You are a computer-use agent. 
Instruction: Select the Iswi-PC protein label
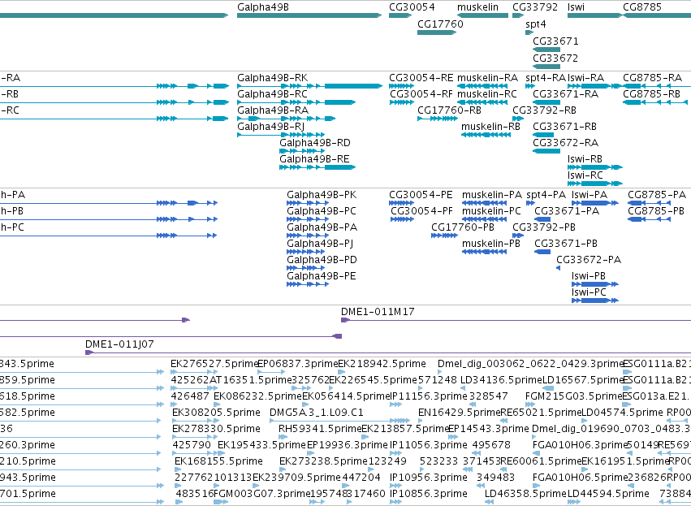pos(590,292)
